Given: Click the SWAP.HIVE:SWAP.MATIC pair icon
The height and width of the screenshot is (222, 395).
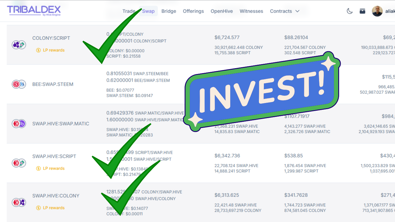Looking at the screenshot, I should tap(19, 124).
